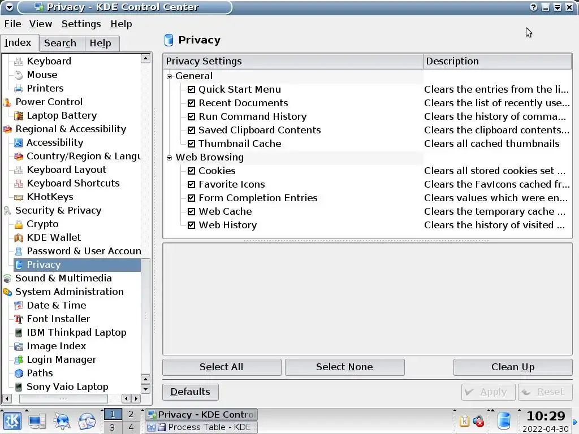Click the Password & User Account icon
The image size is (579, 434).
19,251
